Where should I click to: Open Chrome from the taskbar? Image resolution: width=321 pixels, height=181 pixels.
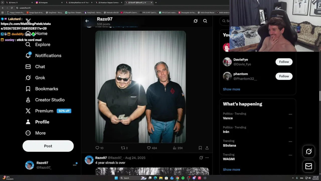tap(177, 178)
